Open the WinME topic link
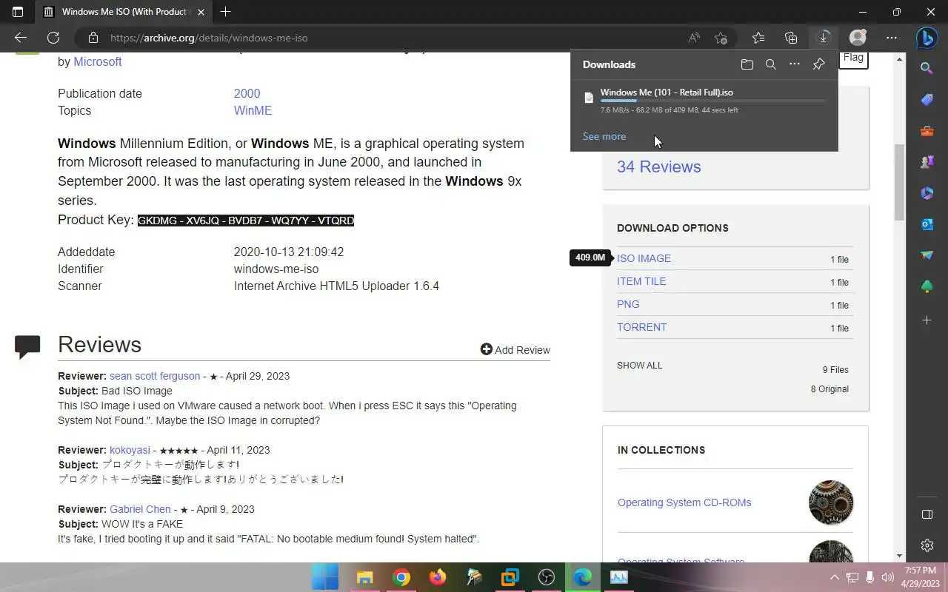Image resolution: width=948 pixels, height=592 pixels. tap(253, 111)
